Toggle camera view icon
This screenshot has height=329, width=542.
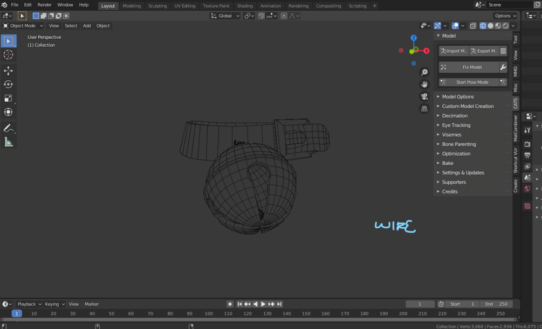[x=424, y=96]
